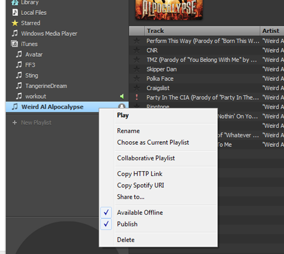This screenshot has width=284, height=254.
Task: Click the yellow Starred star icon
Action: click(x=15, y=23)
